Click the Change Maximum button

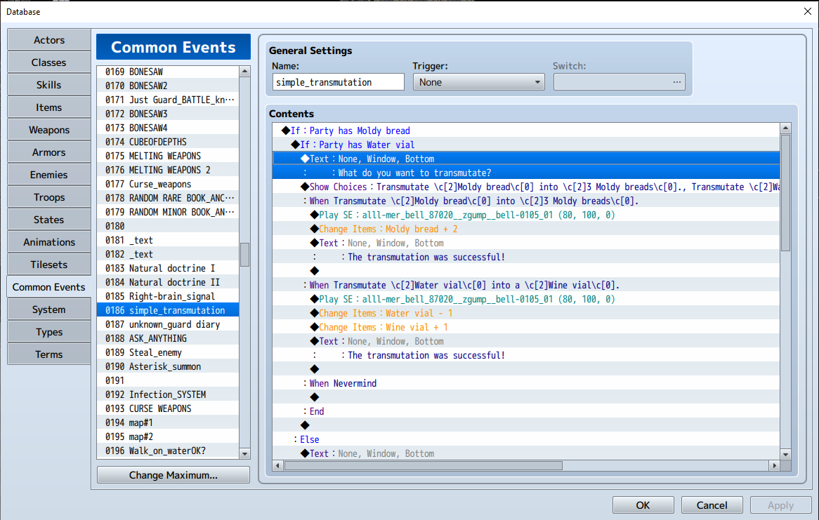coord(173,475)
